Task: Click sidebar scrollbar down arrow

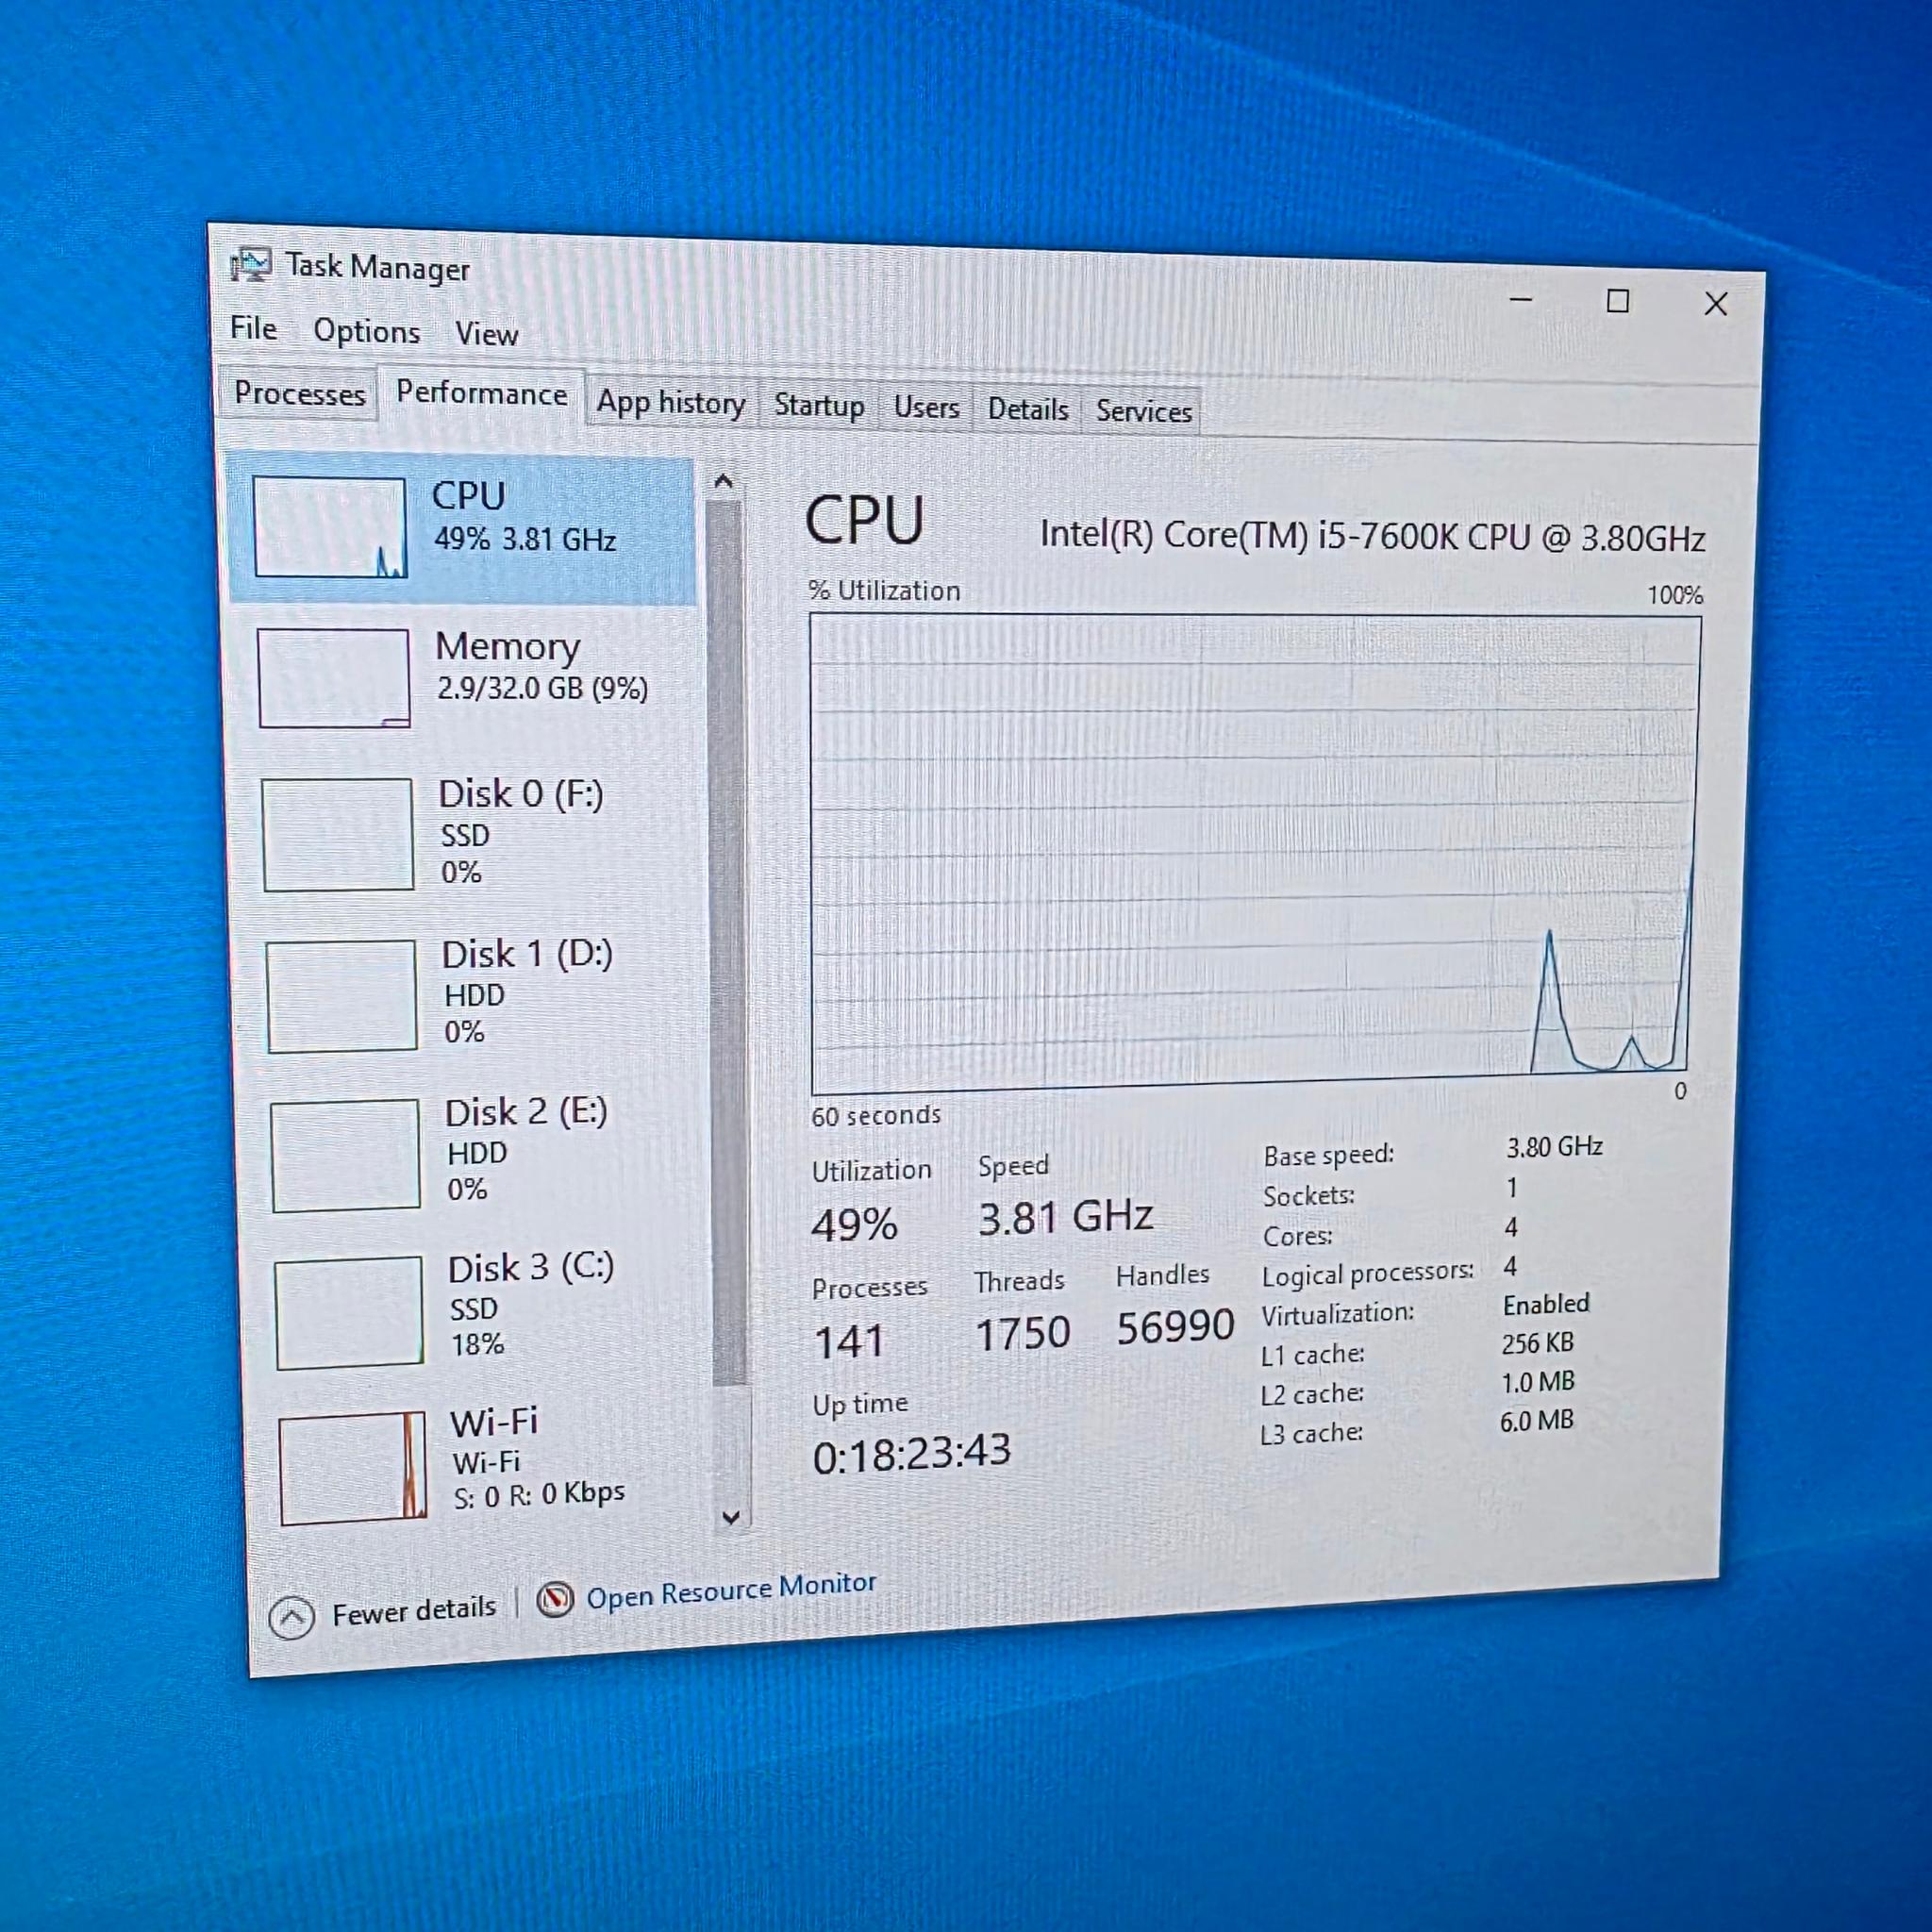Action: pos(731,1517)
